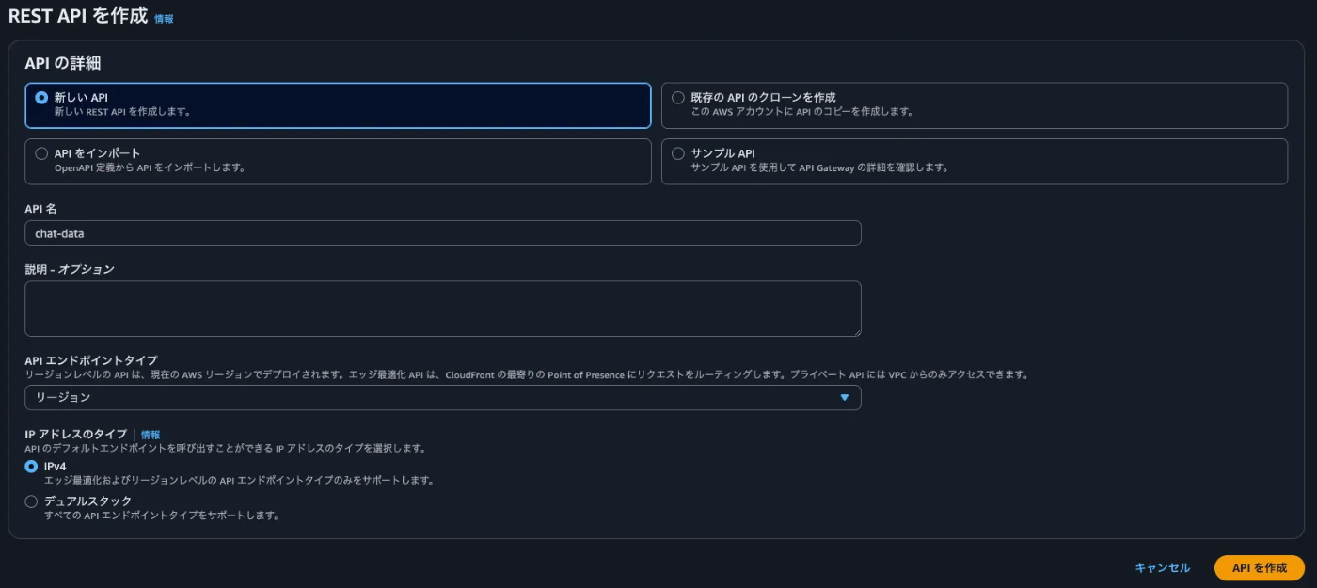
Task: Click the API を作成 button
Action: coord(1260,568)
